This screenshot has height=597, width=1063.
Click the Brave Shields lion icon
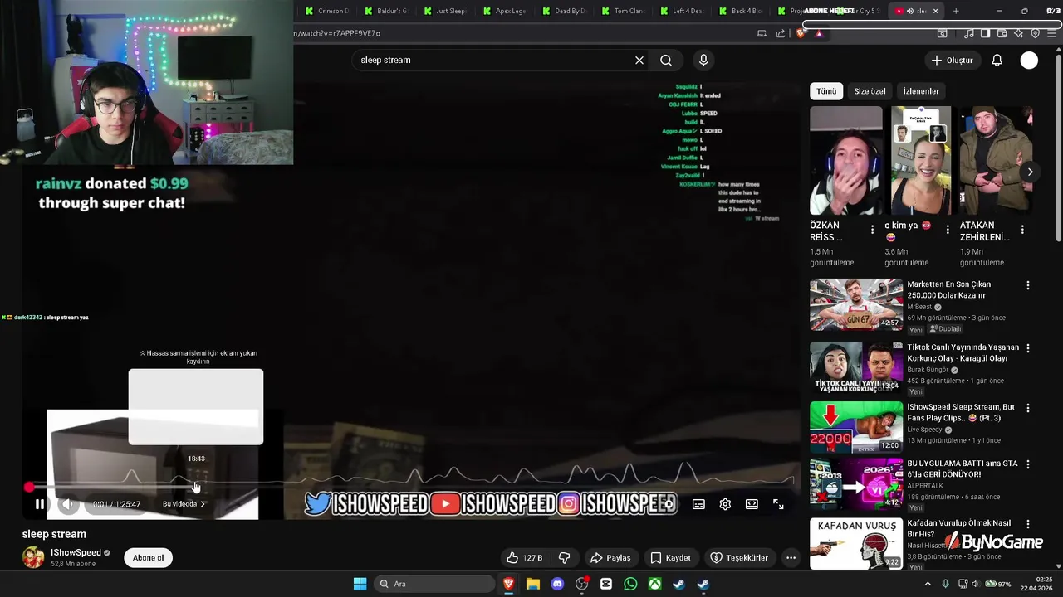point(801,33)
